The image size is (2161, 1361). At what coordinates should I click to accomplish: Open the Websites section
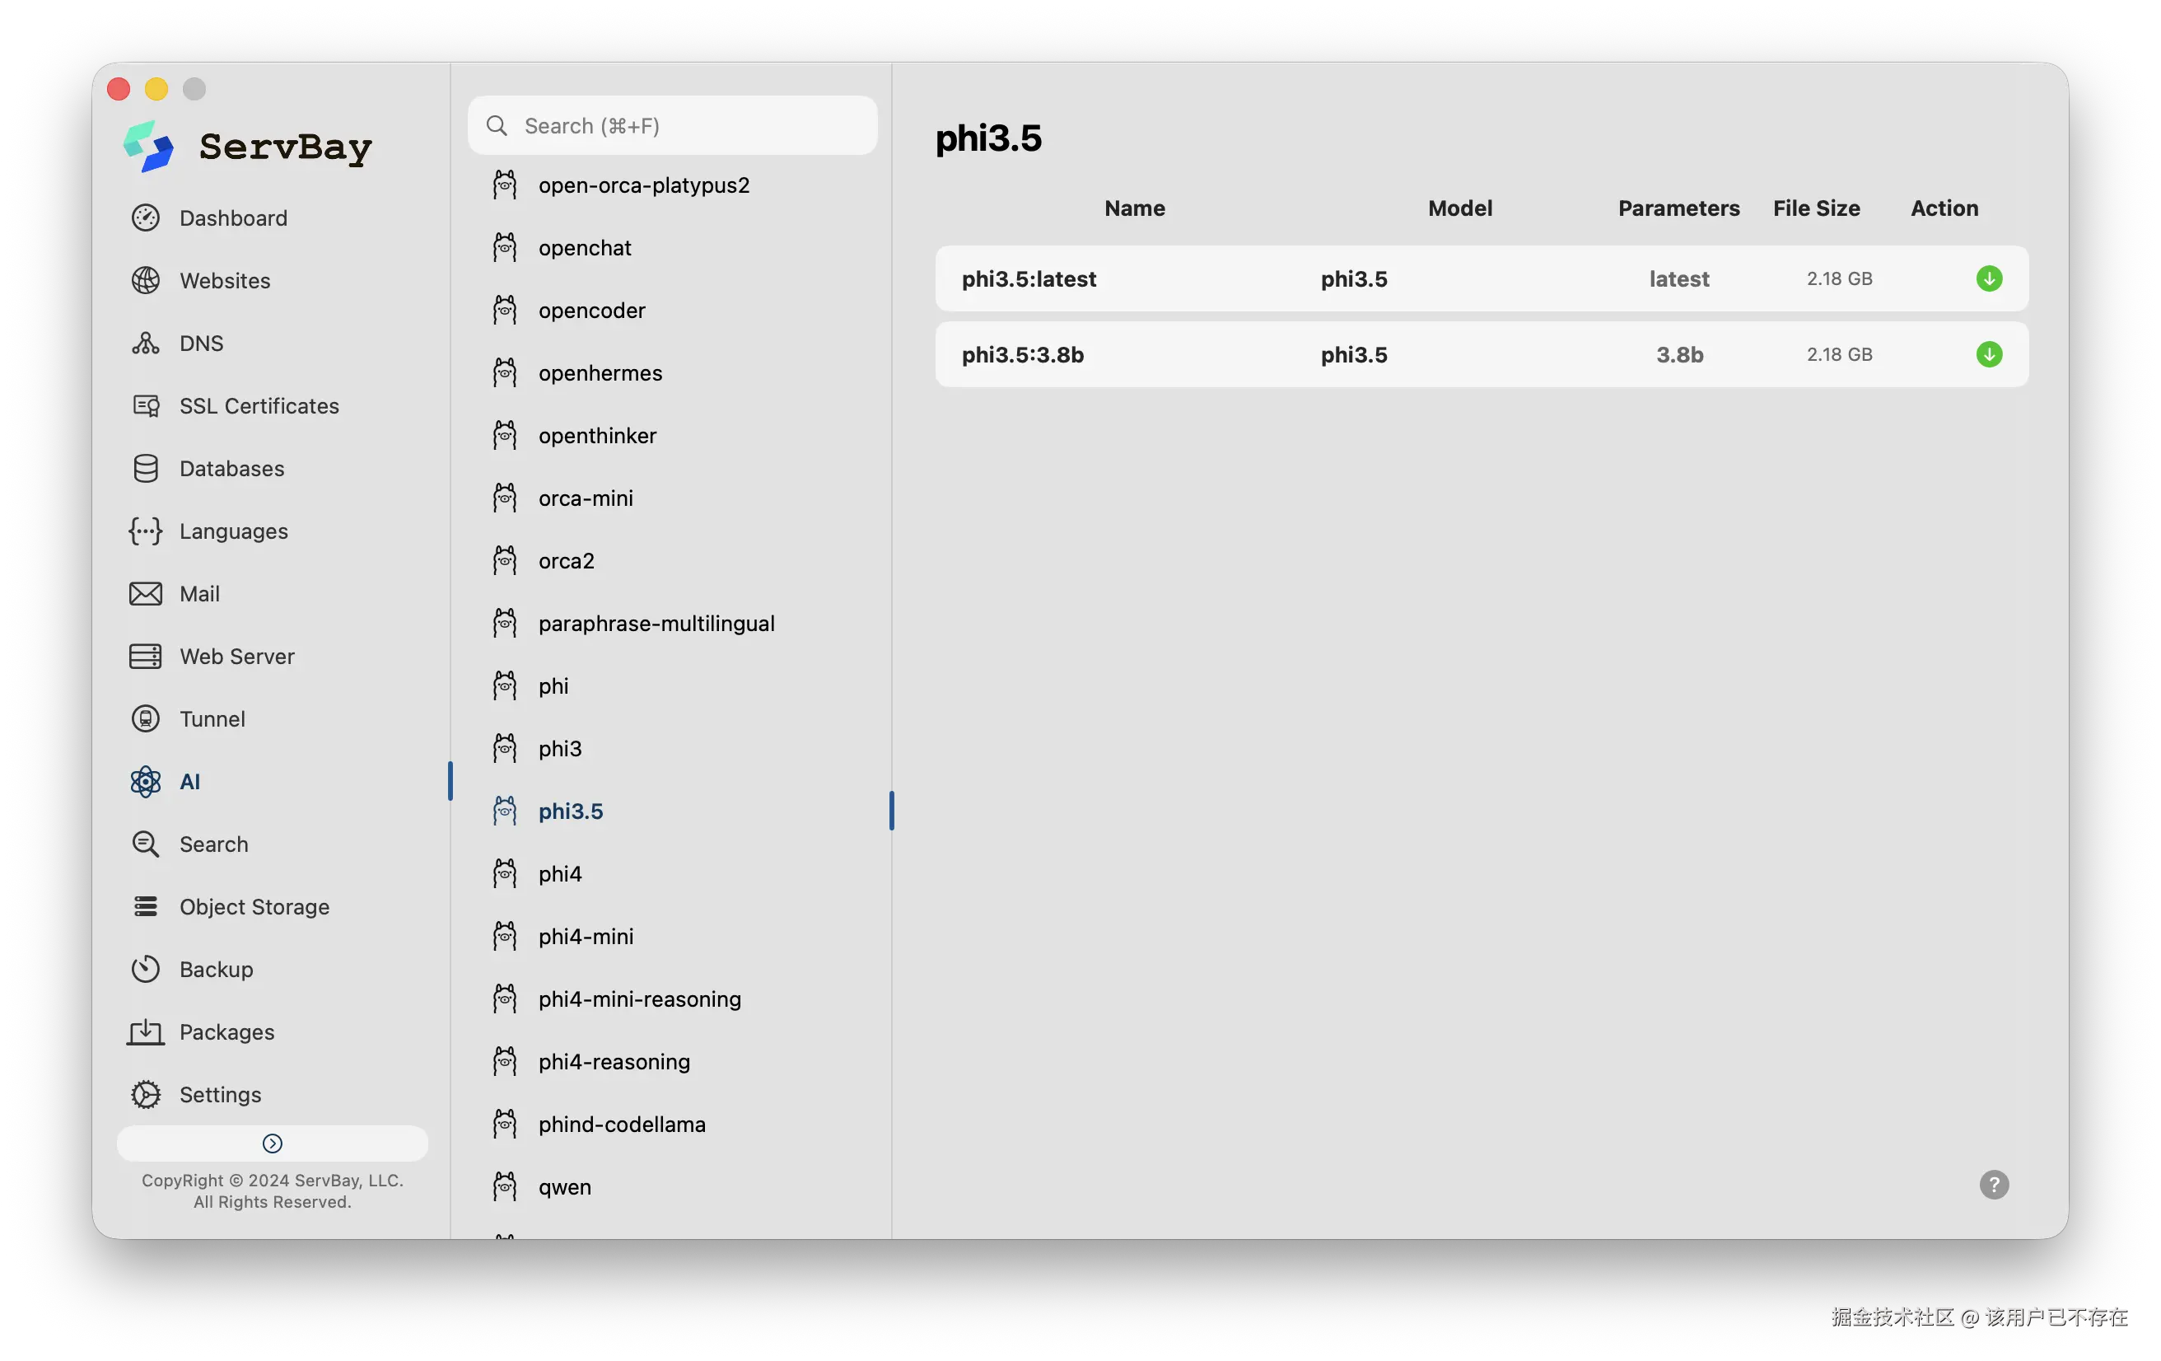pos(224,281)
